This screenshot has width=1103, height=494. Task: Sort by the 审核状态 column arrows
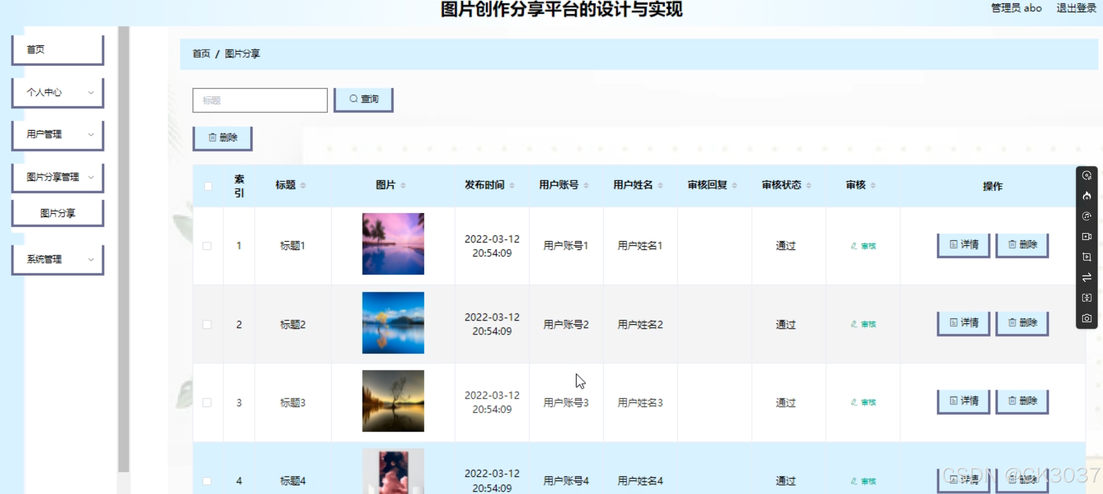click(x=809, y=185)
